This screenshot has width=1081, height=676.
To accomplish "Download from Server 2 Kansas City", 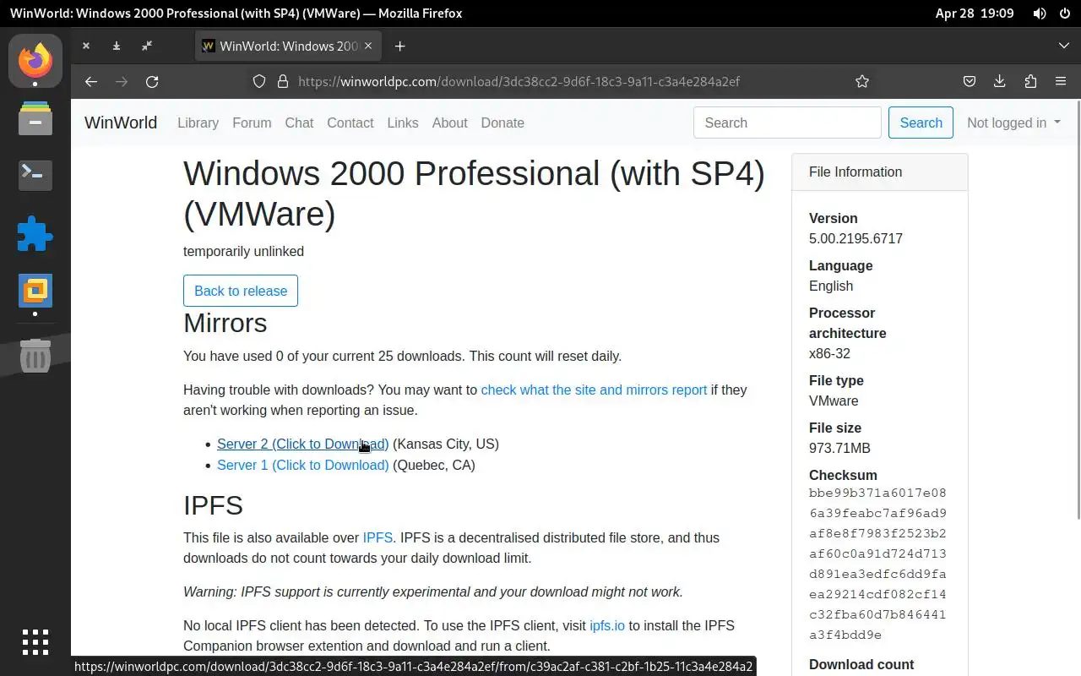I will (302, 444).
